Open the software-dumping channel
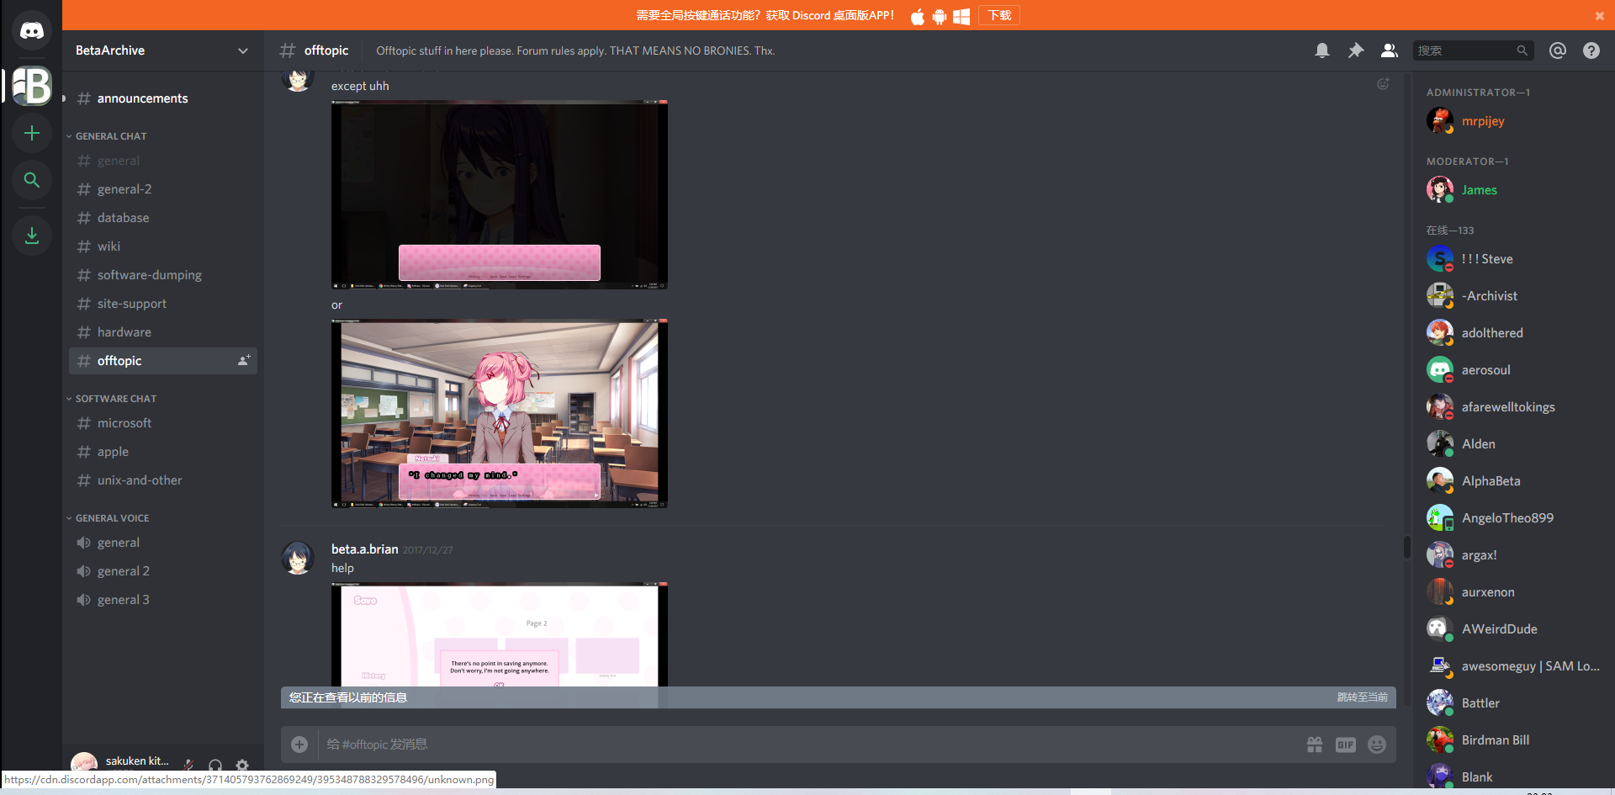 [x=163, y=275]
